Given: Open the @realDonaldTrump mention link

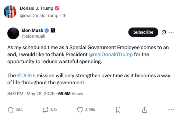Looking at the screenshot, I should click(x=111, y=54).
